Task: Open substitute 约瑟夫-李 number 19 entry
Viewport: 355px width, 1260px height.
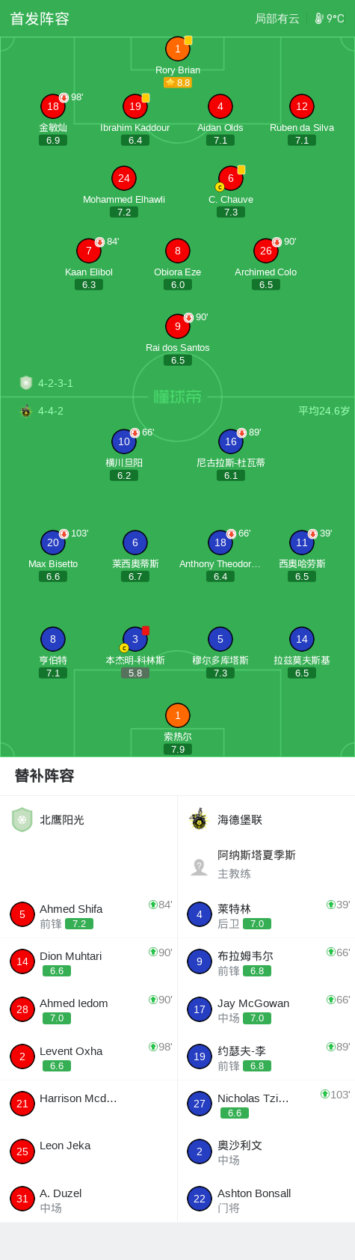Action: pos(266,1056)
